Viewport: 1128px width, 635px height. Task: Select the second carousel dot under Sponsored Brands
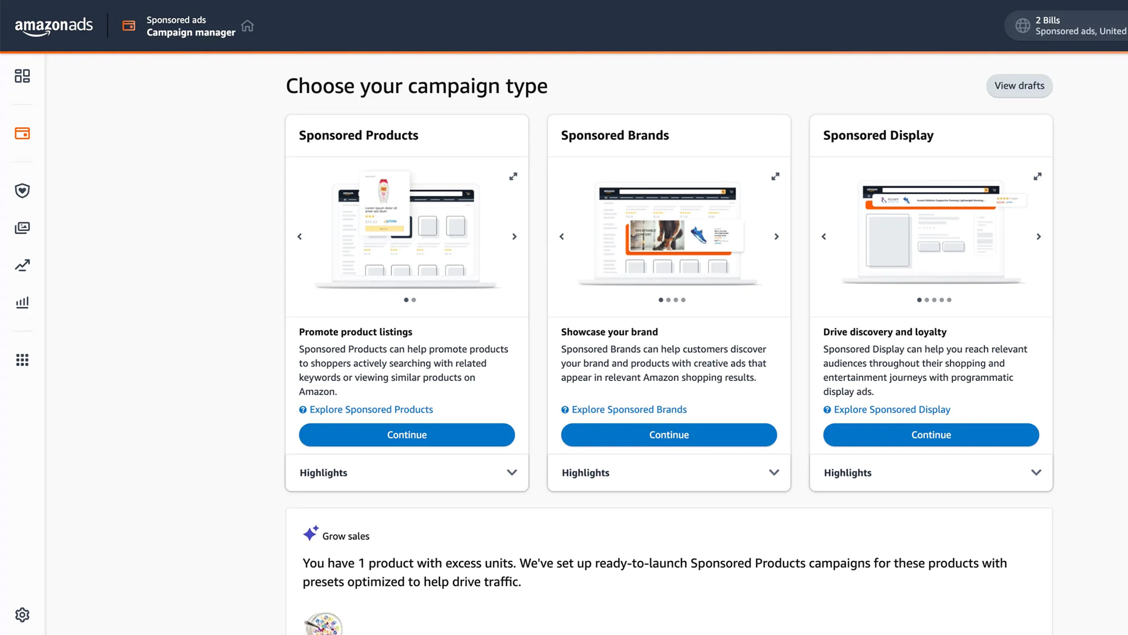[x=667, y=299]
